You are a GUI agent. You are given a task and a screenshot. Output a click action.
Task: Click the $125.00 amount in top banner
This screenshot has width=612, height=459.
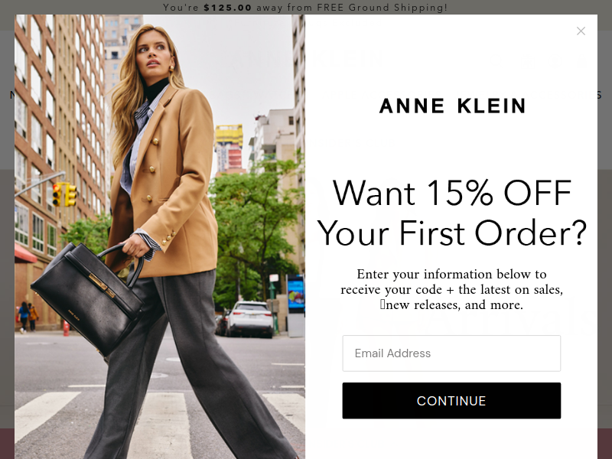point(227,8)
